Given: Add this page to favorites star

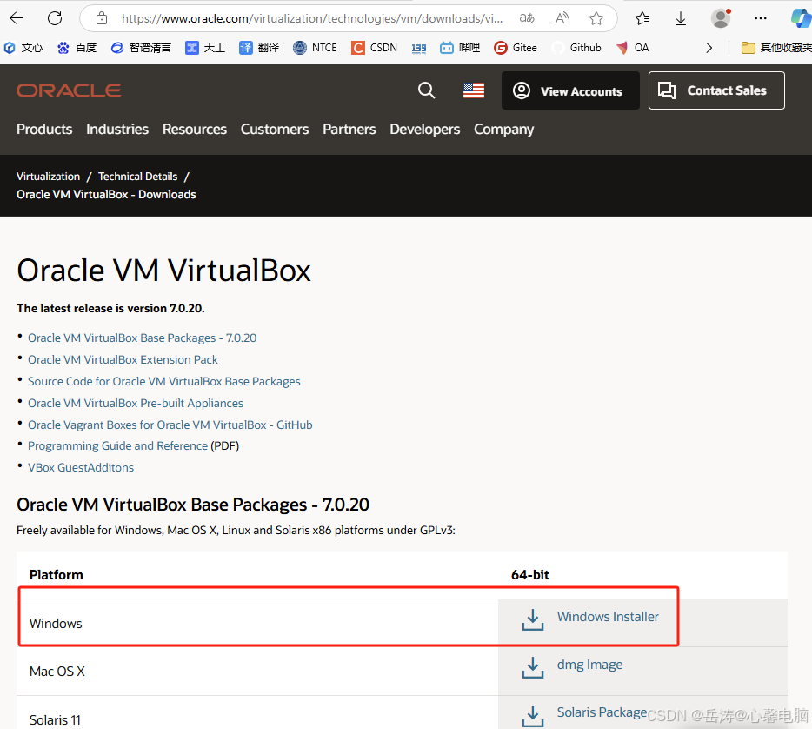Looking at the screenshot, I should (596, 18).
